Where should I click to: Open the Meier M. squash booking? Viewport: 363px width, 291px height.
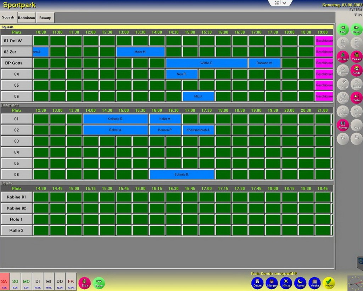point(140,52)
